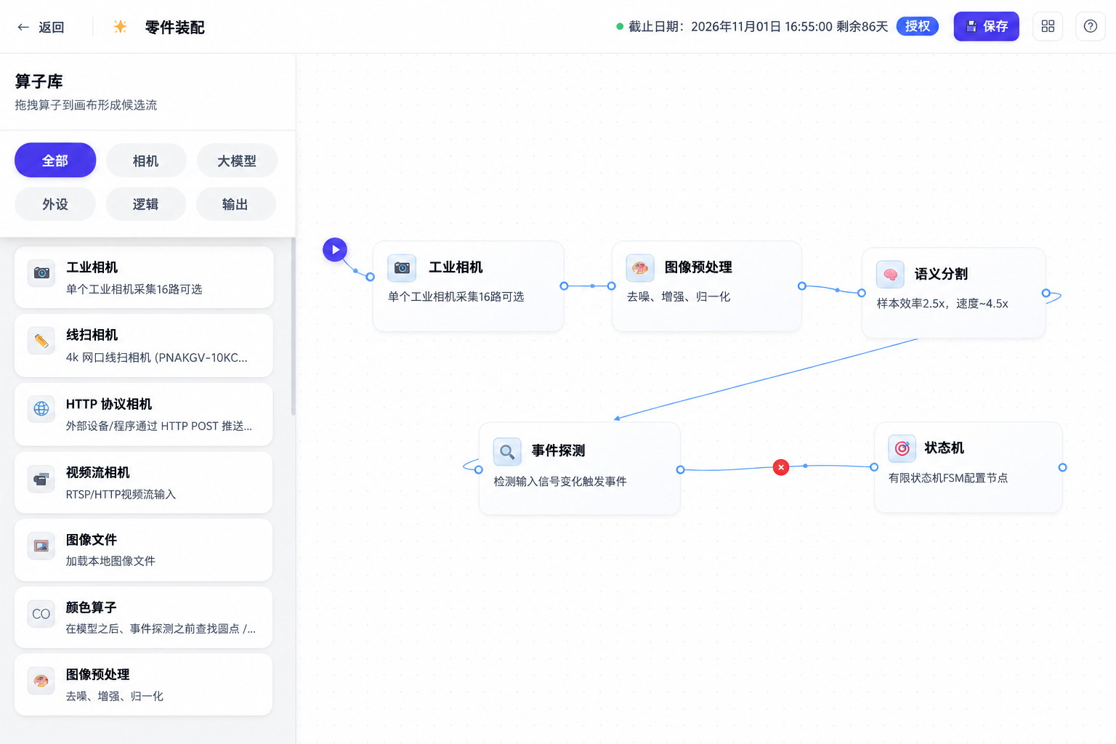Show the 逻辑 operators
This screenshot has width=1116, height=744.
pyautogui.click(x=146, y=204)
